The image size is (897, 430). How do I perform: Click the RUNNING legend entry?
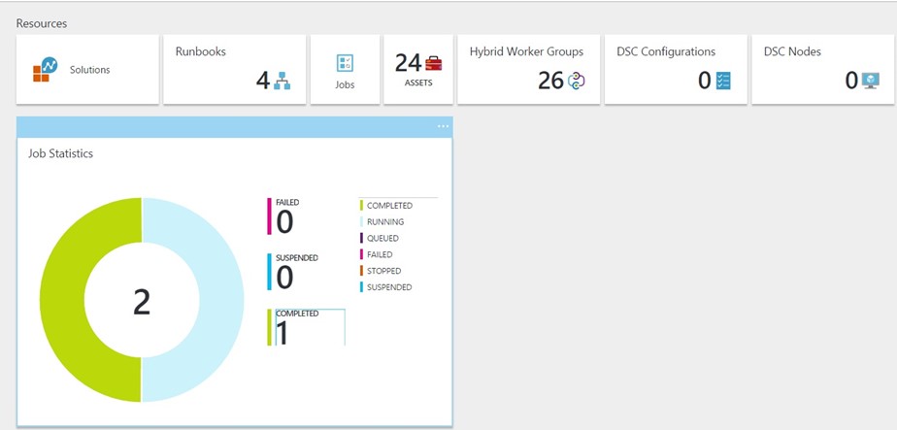point(382,222)
